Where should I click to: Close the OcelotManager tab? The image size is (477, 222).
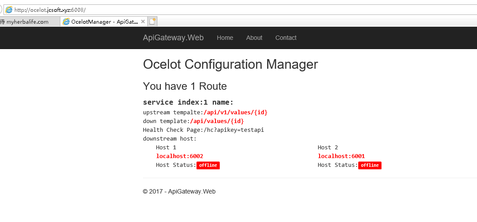[x=143, y=21]
